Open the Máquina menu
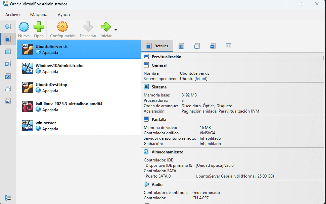 pyautogui.click(x=39, y=14)
